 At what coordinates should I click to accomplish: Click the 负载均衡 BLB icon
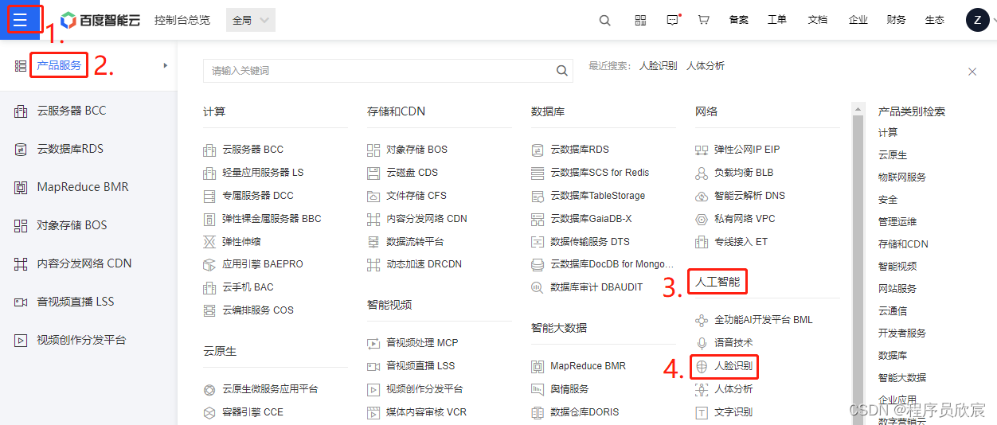pos(702,173)
